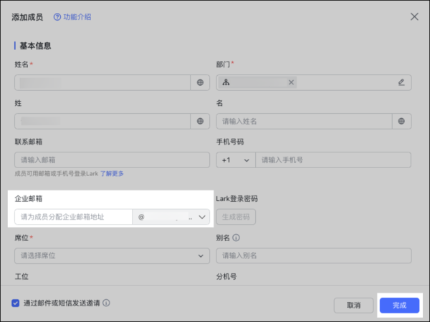The height and width of the screenshot is (322, 430).
Task: Click the 功能介绍 link
Action: [x=77, y=16]
